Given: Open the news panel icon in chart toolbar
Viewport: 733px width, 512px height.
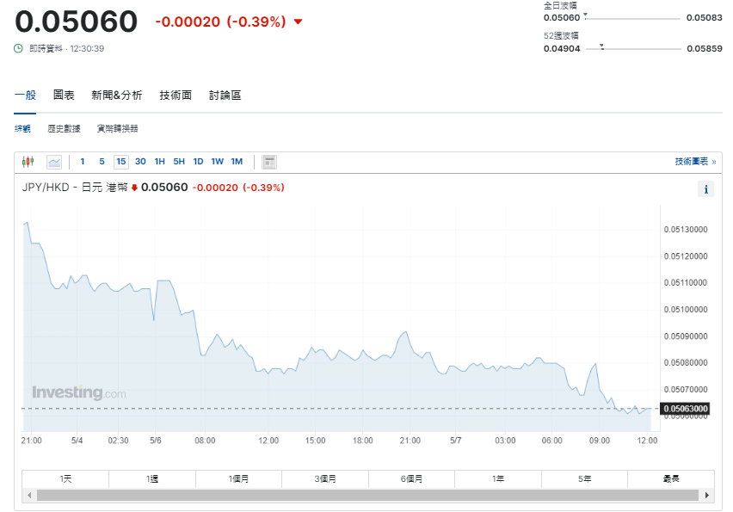Looking at the screenshot, I should (x=269, y=161).
